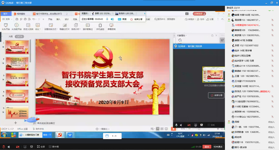Mute the microphone in bottom call bar

(3, 147)
